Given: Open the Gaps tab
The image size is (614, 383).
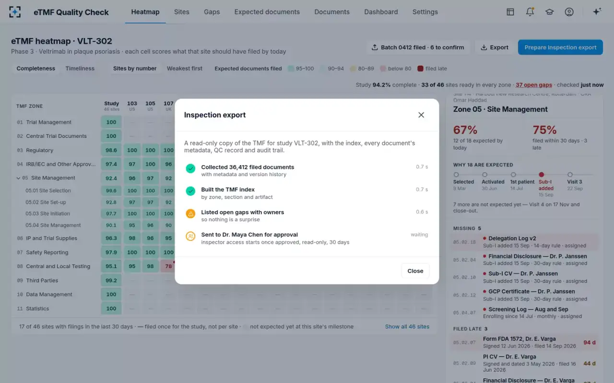Looking at the screenshot, I should 212,12.
